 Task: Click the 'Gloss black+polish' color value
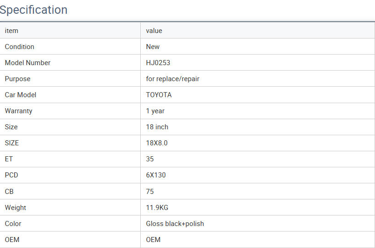(175, 224)
